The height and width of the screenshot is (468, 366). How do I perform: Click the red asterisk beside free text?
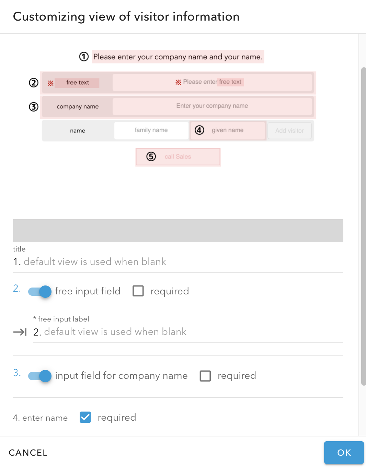(x=50, y=83)
